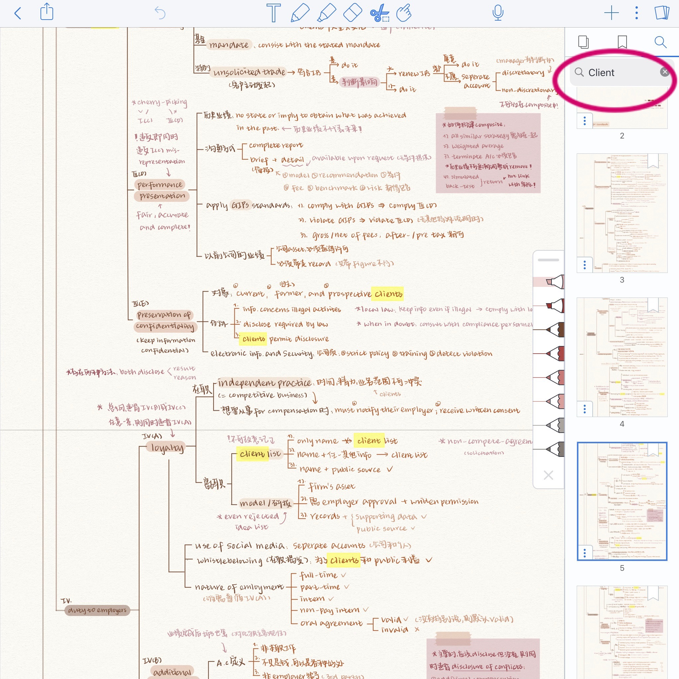Tap 'independent practice' heading
Image resolution: width=679 pixels, height=679 pixels.
(x=264, y=382)
